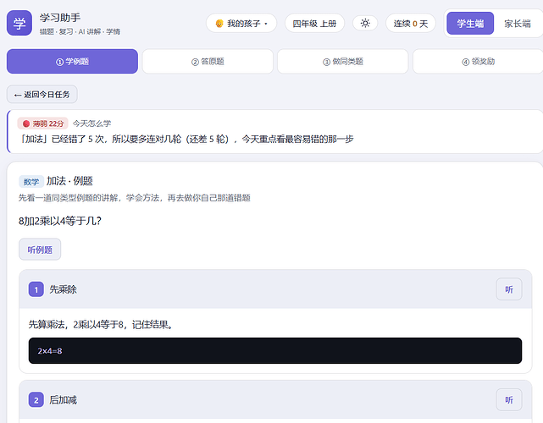
Task: Click the 加法 · 例题 heading
Action: pyautogui.click(x=69, y=181)
